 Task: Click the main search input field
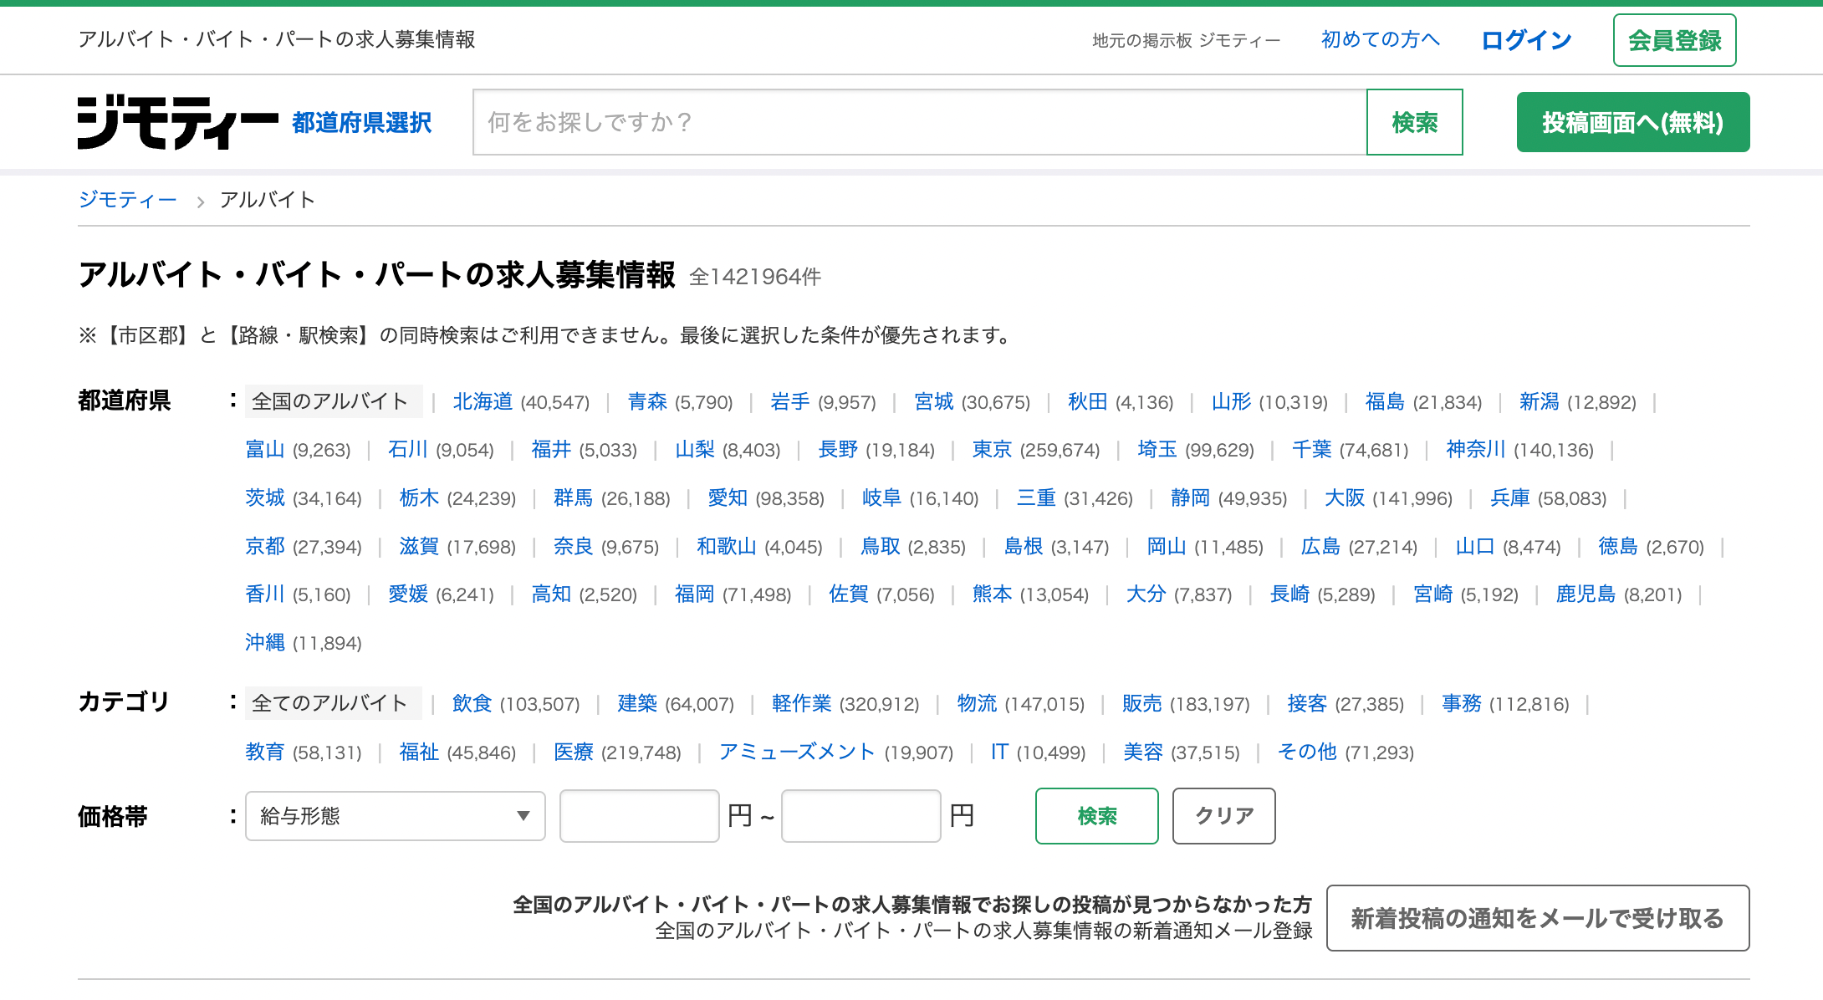pos(919,123)
